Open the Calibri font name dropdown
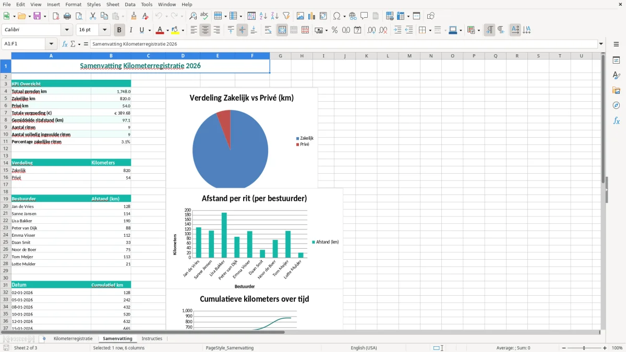 (67, 30)
